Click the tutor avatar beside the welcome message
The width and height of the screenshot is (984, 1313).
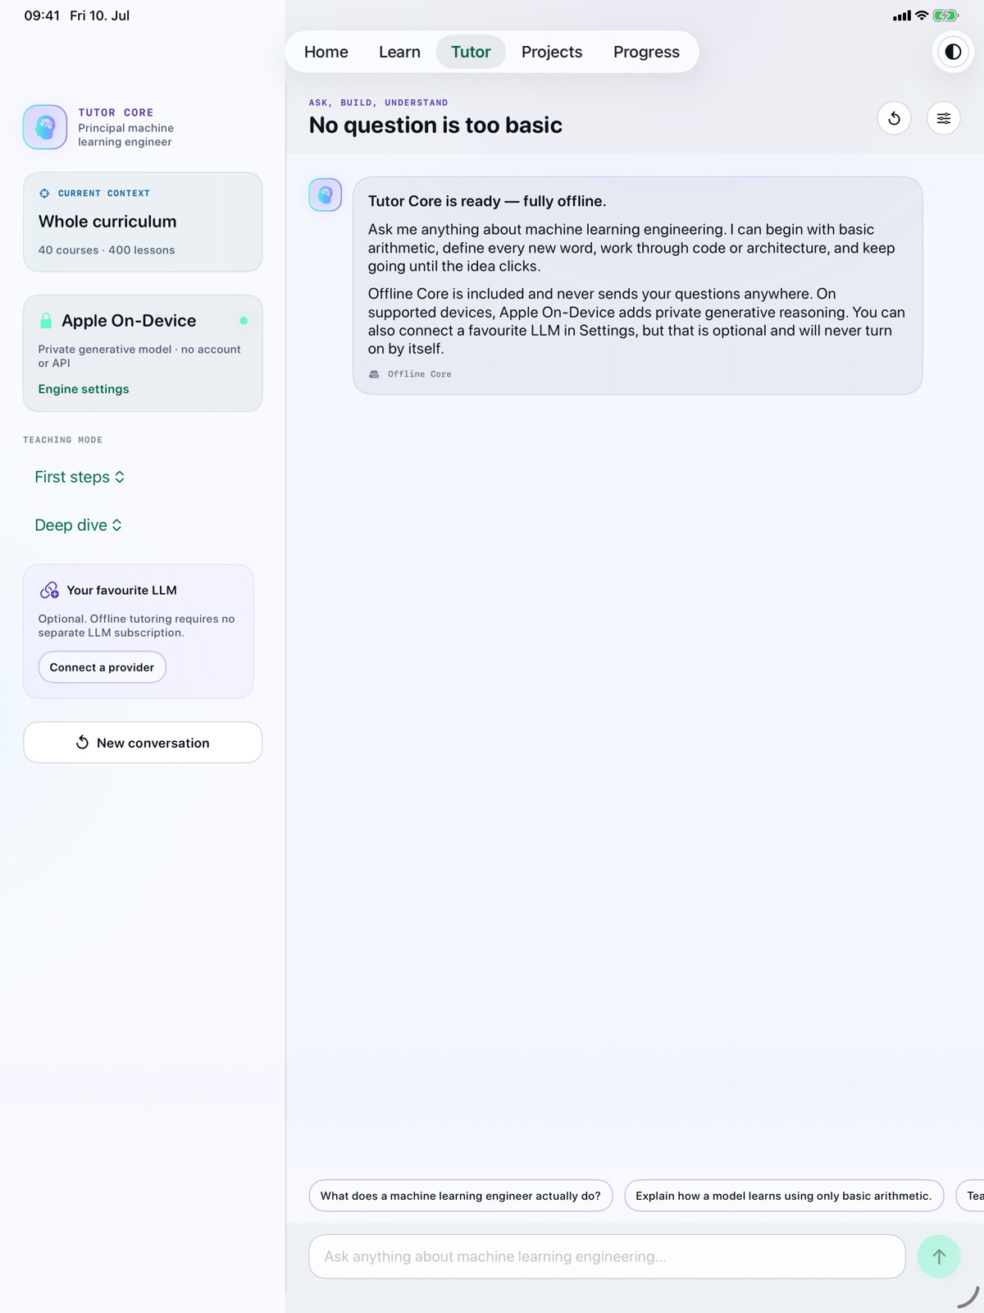tap(326, 194)
